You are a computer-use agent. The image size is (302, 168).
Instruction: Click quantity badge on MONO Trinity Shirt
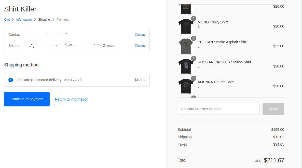194,18
